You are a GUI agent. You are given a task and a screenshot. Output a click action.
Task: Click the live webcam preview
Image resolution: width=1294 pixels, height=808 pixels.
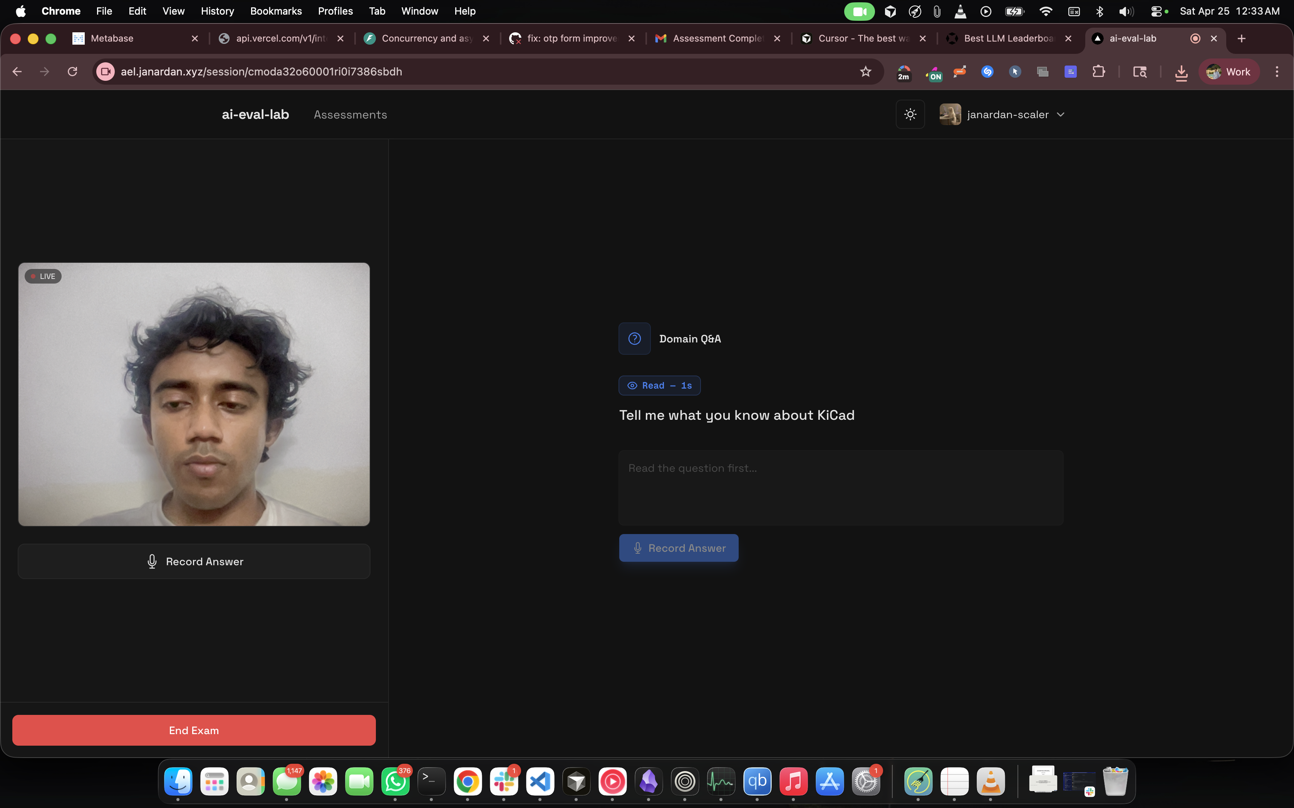point(194,394)
